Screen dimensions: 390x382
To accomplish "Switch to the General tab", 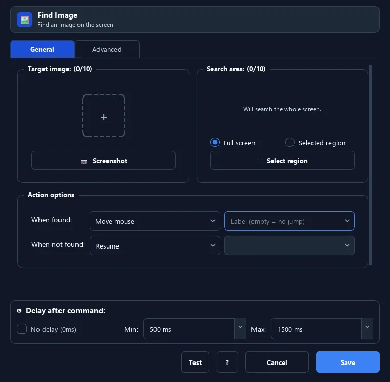I will [43, 49].
